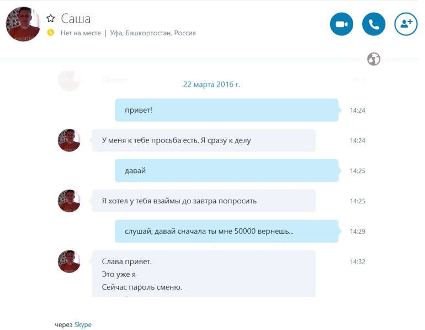425x330 pixels.
Task: Click the message 'Я хотел у тебя взаймы'
Action: 204,201
